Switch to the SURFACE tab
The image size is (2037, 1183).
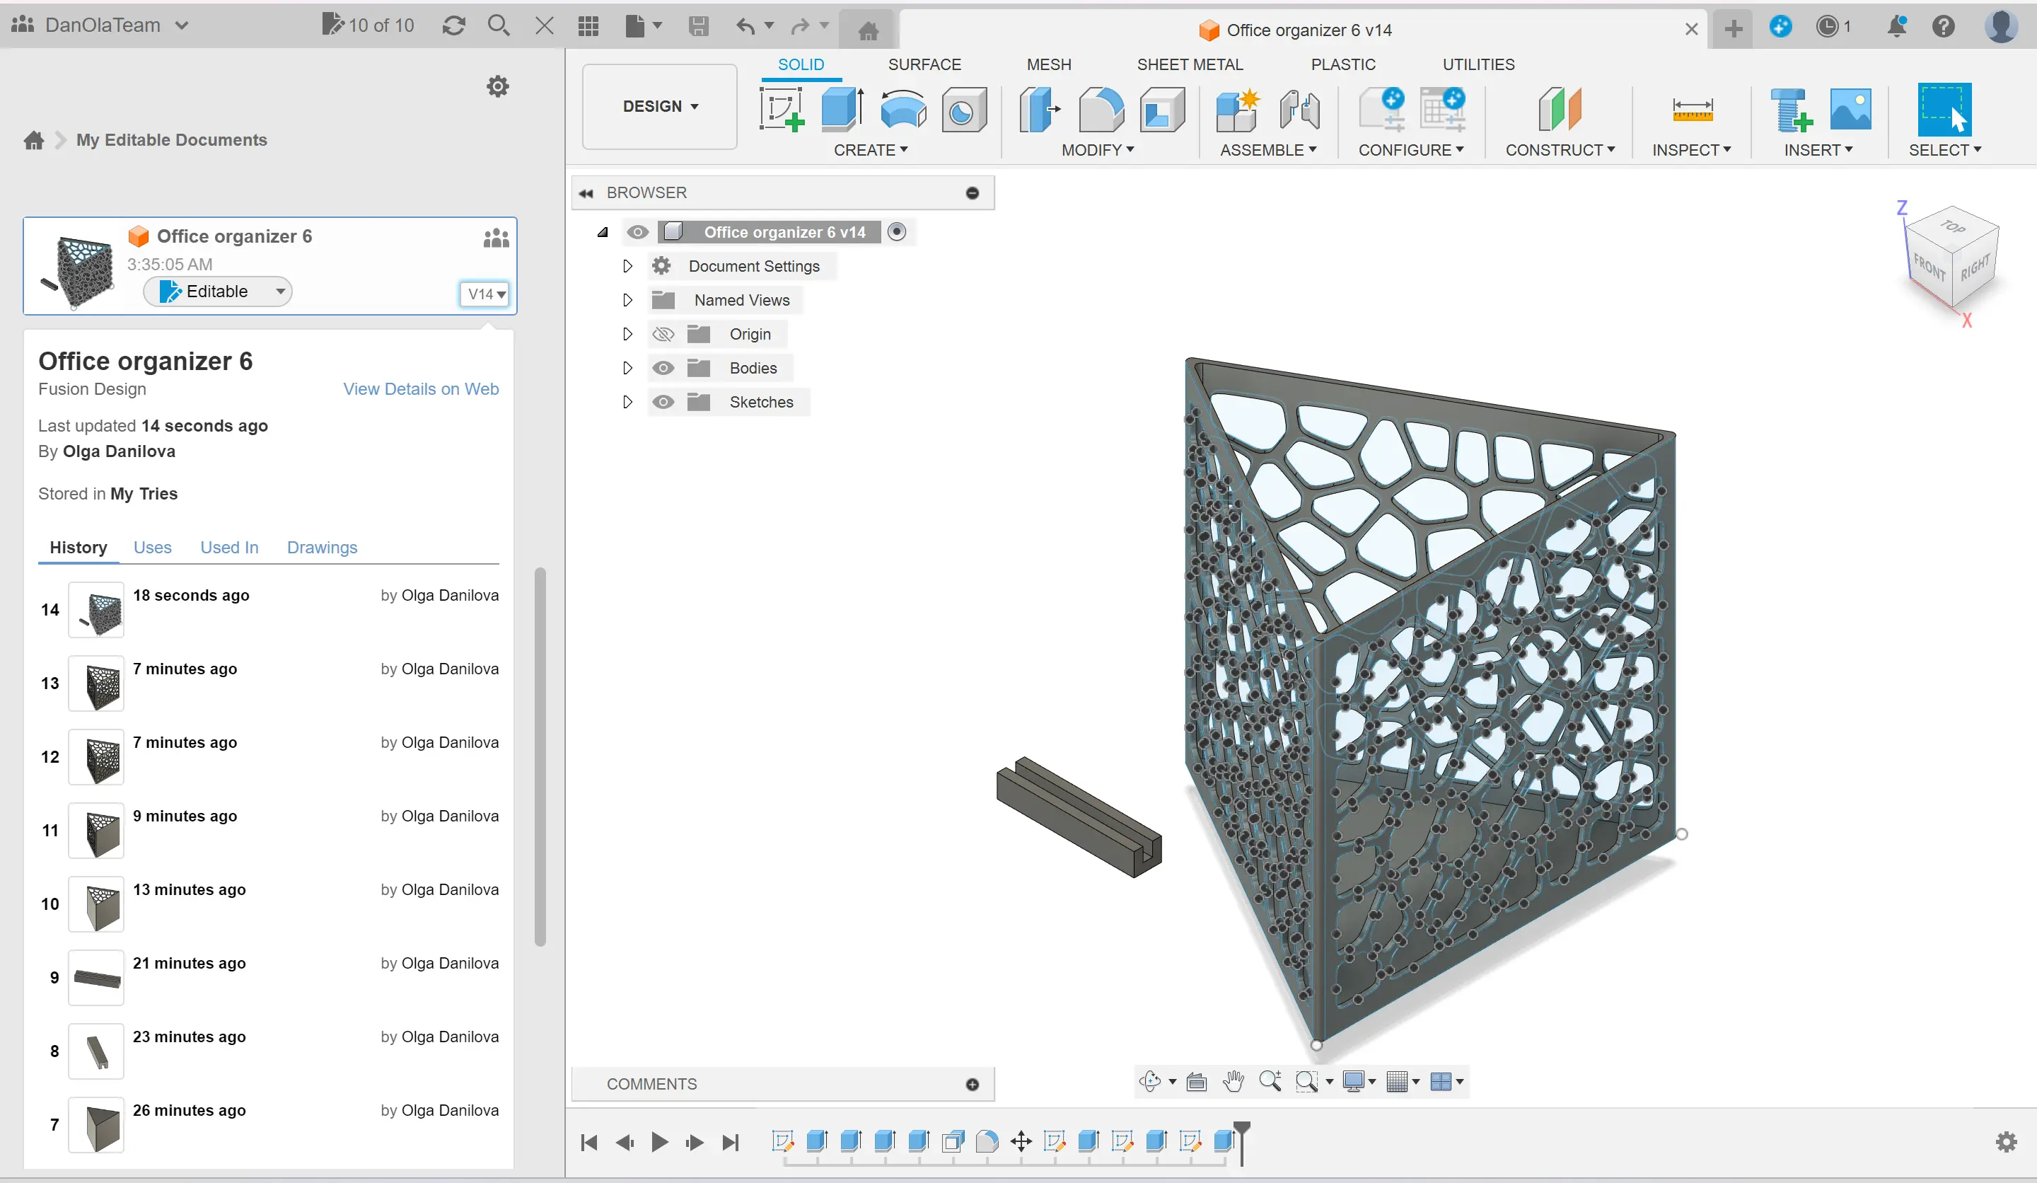(x=924, y=64)
